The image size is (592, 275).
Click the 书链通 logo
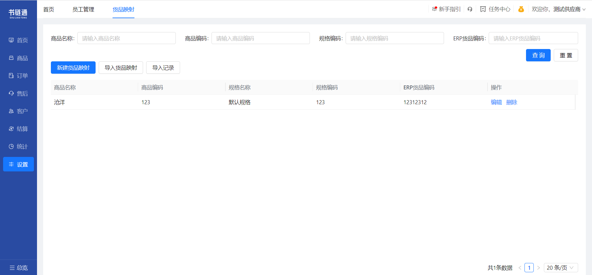(x=18, y=14)
